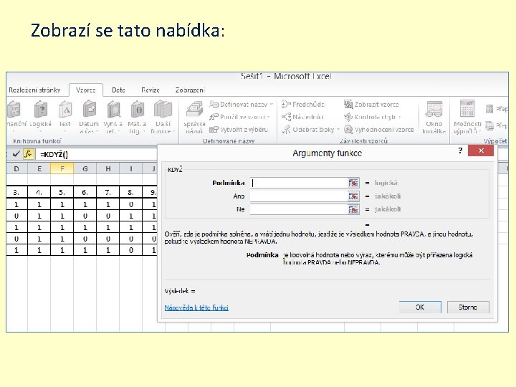Select column G header

85,169
